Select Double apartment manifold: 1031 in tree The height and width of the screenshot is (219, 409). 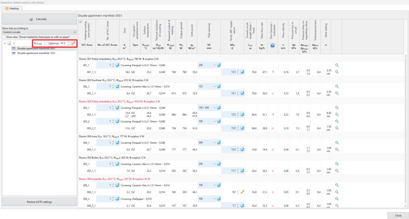36,53
